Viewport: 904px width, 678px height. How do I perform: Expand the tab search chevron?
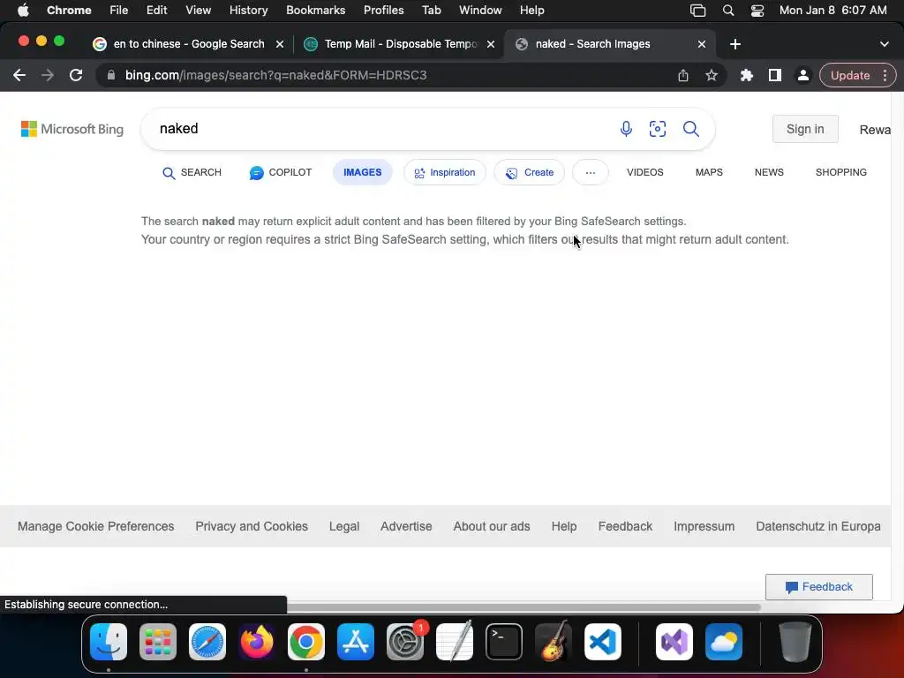[884, 44]
